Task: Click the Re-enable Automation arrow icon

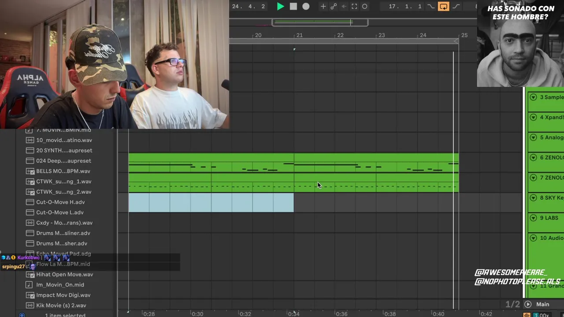Action: tap(344, 7)
